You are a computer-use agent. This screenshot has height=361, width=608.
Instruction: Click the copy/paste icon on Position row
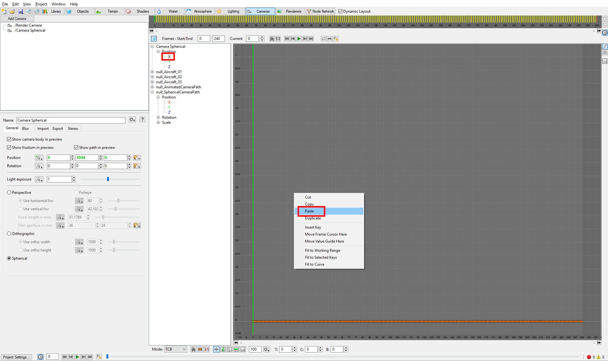coord(137,158)
